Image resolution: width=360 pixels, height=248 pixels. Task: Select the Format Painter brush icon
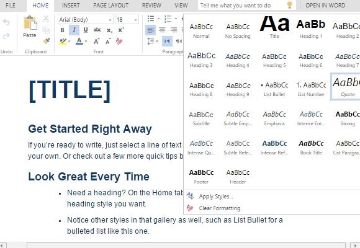(46, 41)
